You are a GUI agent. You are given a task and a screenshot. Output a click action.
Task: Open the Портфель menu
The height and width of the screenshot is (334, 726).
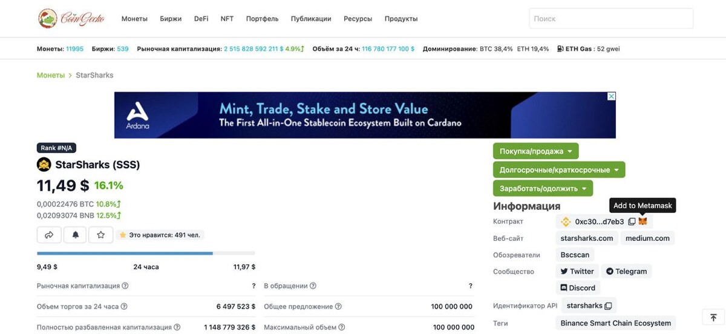coord(263,19)
